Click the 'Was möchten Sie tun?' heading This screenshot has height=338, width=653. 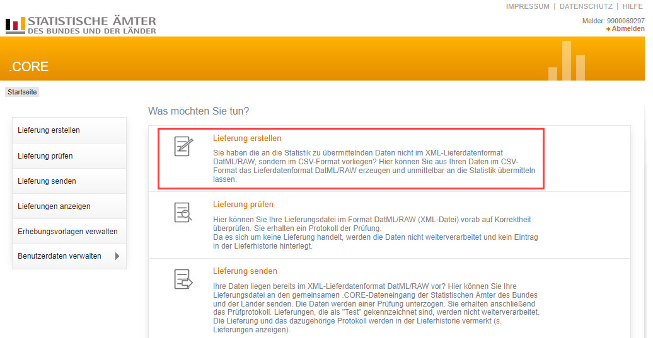tap(198, 111)
